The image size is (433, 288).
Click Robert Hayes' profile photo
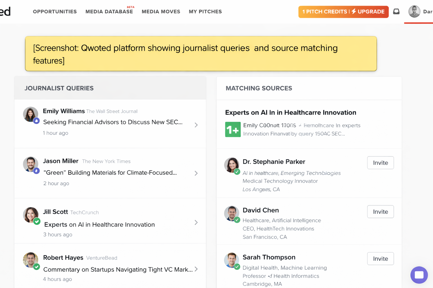(30, 260)
